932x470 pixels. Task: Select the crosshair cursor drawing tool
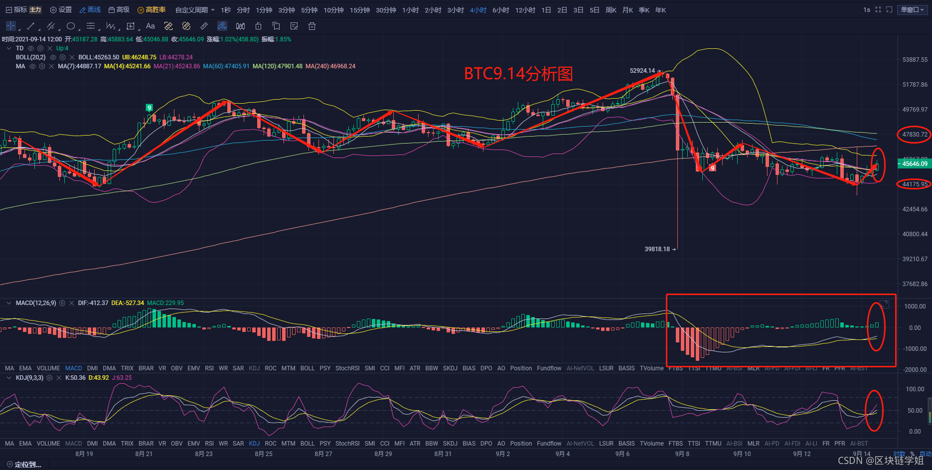(x=10, y=26)
